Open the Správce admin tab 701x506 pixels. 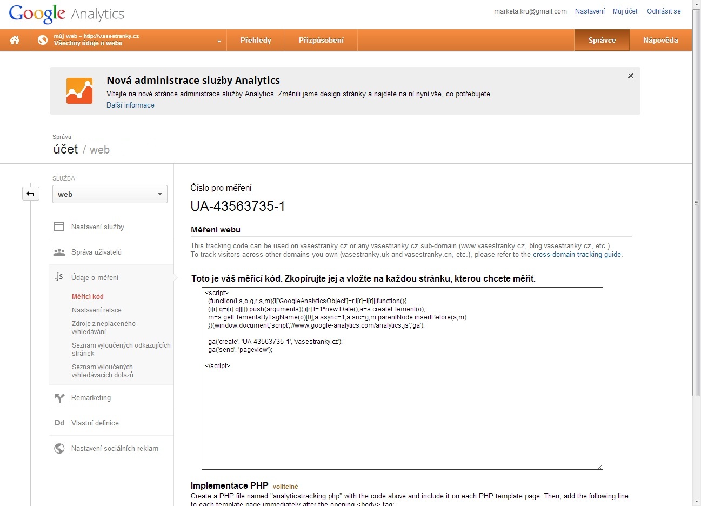pyautogui.click(x=602, y=40)
